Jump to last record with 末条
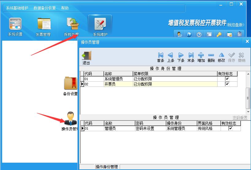The height and width of the screenshot is (170, 251). 191,57
